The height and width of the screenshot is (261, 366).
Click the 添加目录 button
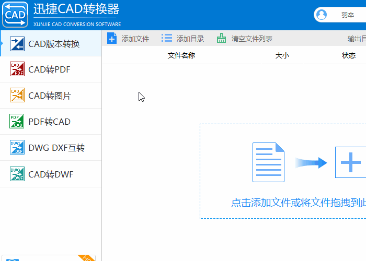click(183, 39)
